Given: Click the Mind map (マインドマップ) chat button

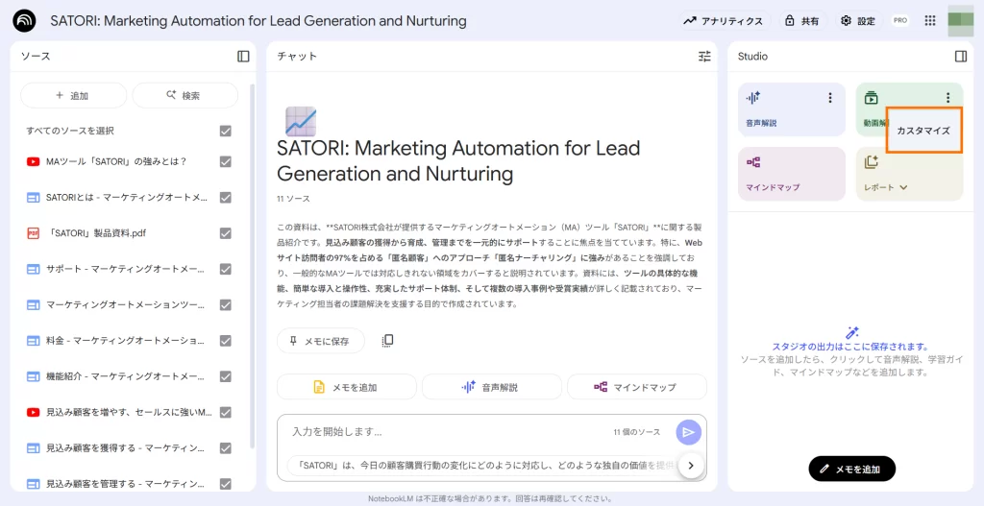Looking at the screenshot, I should coord(637,387).
